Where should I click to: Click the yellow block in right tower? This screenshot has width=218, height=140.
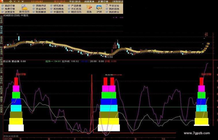coord(202,121)
